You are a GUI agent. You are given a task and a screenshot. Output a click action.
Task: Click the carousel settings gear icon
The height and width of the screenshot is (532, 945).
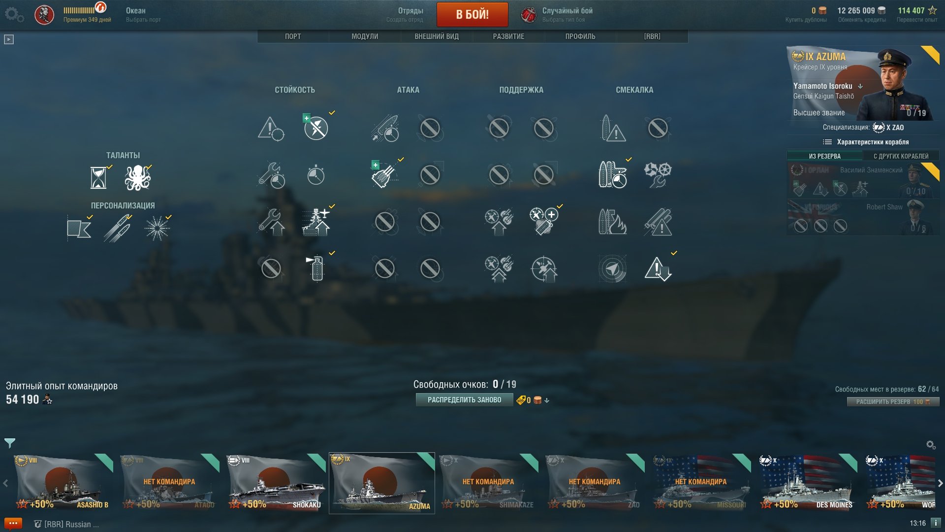pyautogui.click(x=931, y=445)
